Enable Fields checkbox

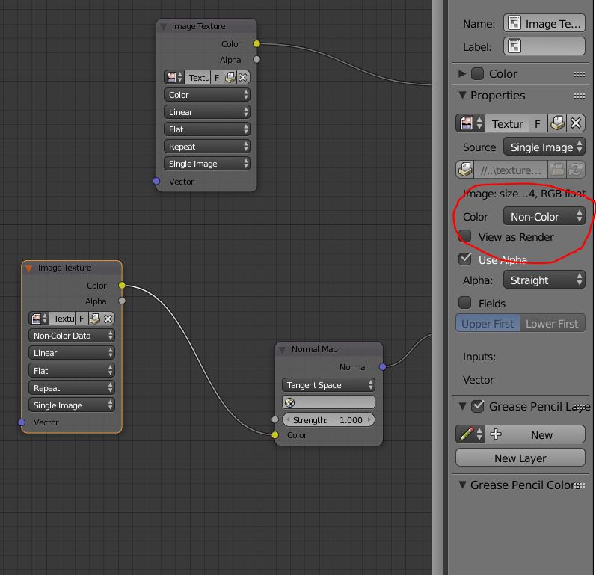pyautogui.click(x=465, y=303)
